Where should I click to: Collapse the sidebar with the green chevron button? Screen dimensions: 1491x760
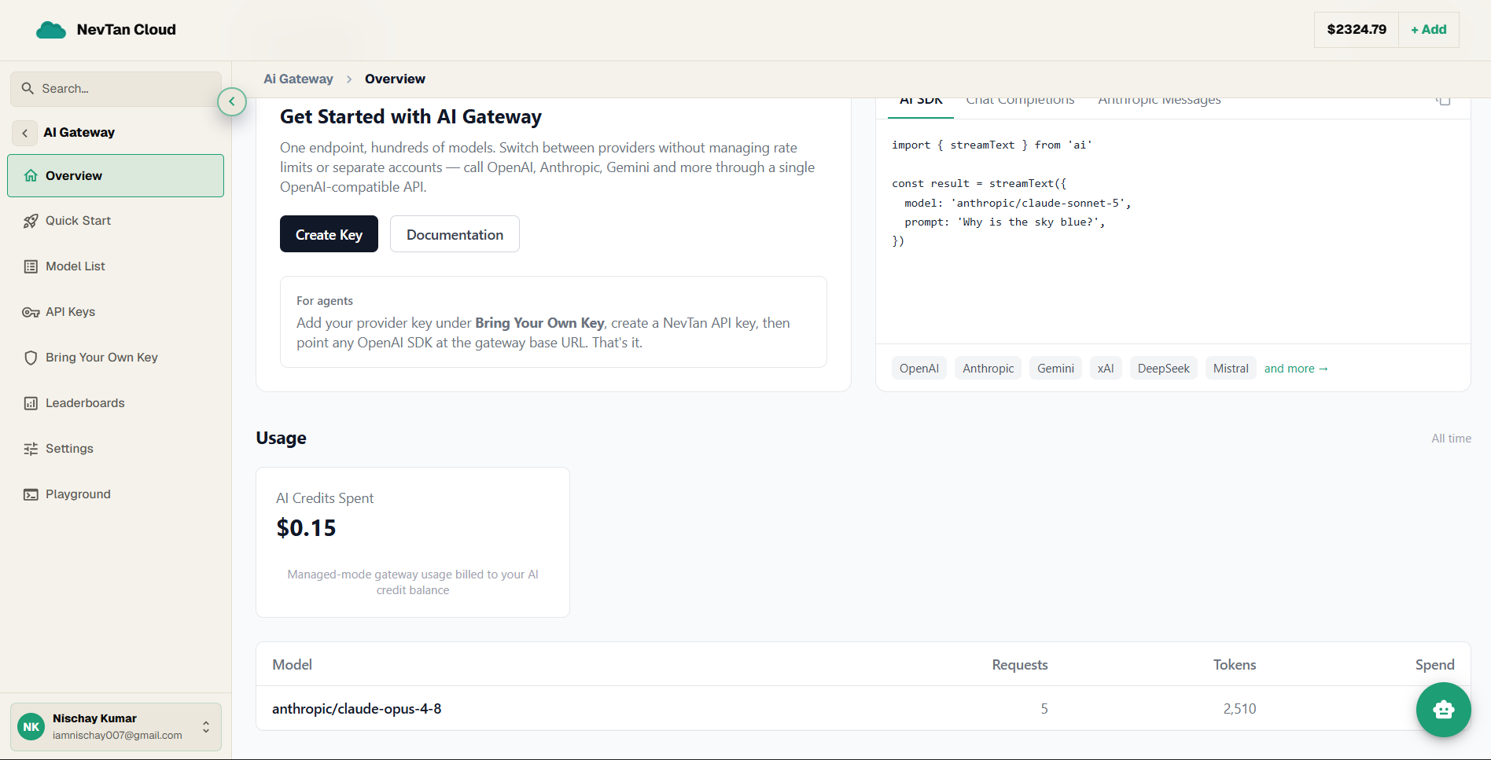coord(232,101)
